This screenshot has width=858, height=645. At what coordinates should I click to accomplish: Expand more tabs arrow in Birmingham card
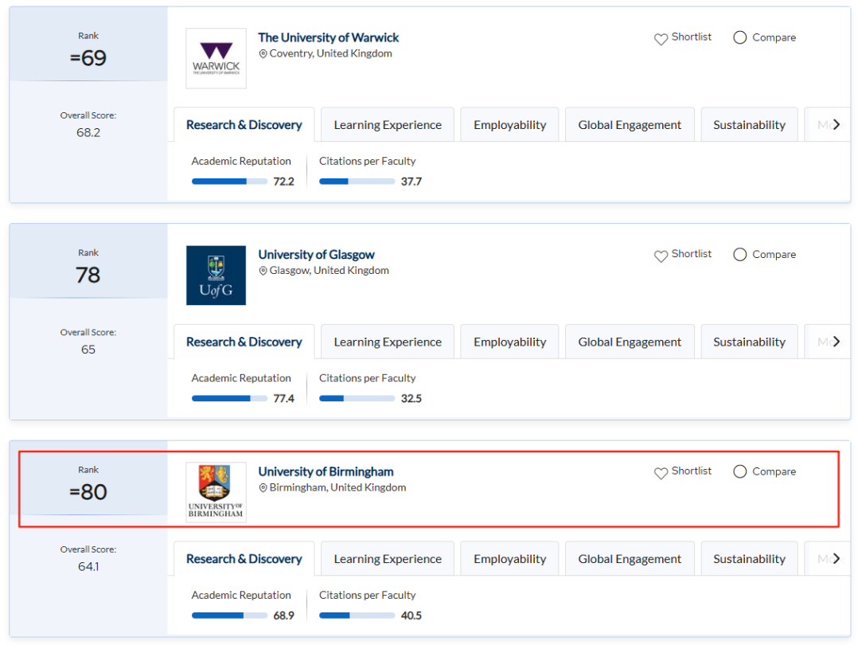836,558
